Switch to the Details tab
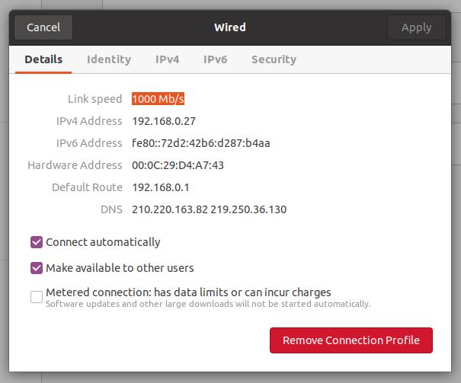Viewport: 461px width, 383px height. pyautogui.click(x=43, y=59)
